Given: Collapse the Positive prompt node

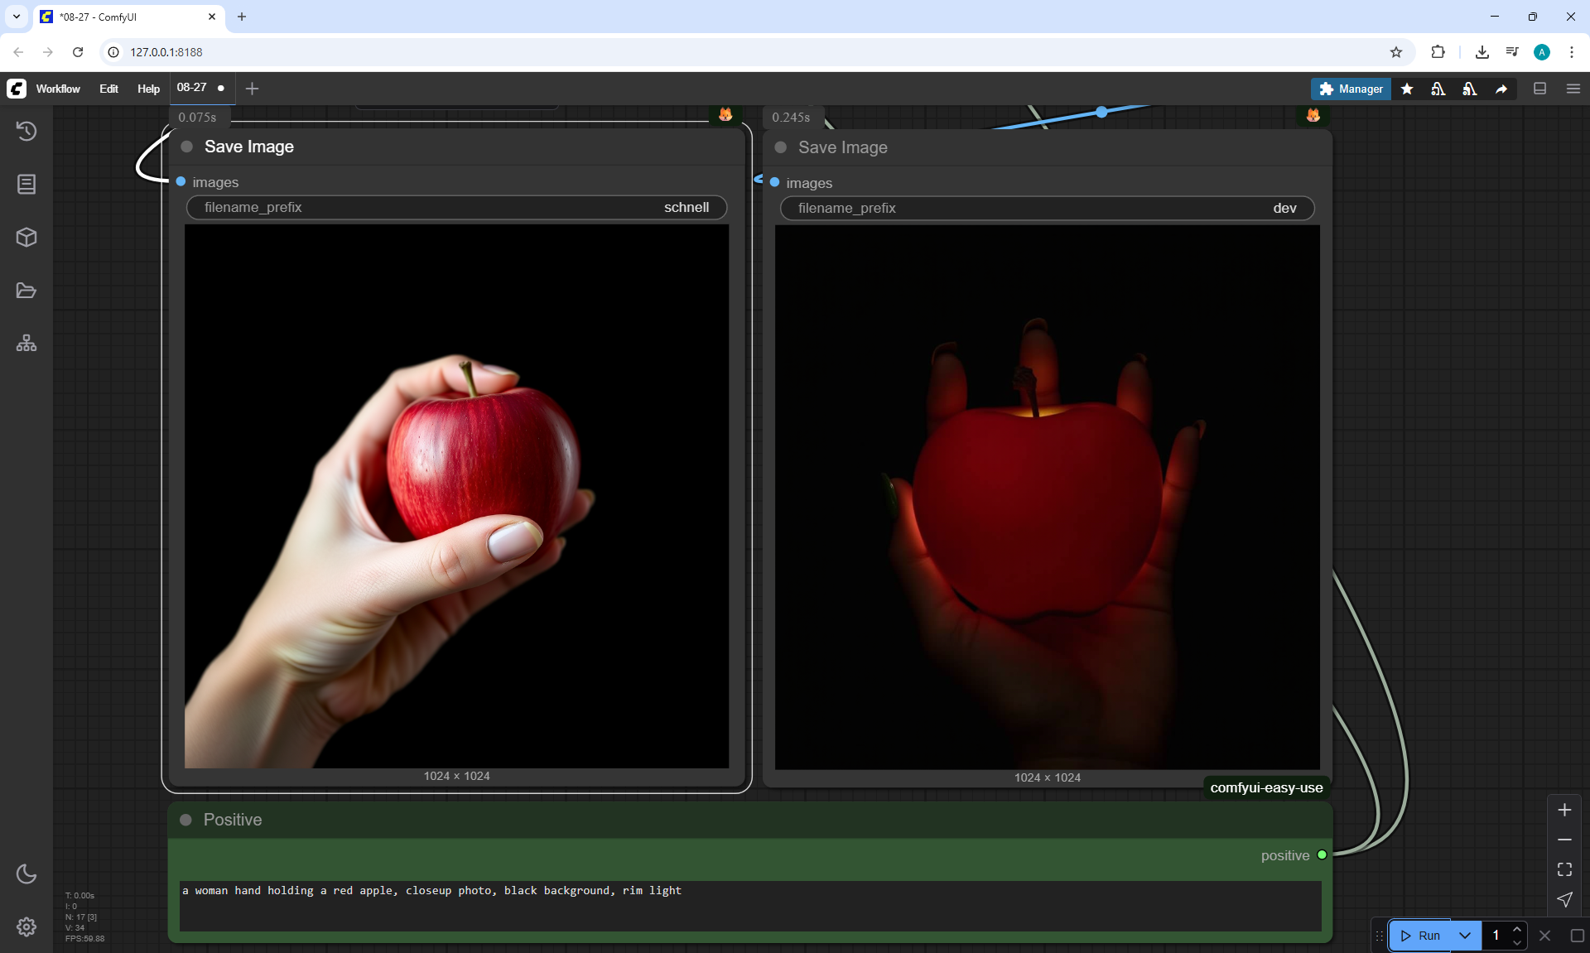Looking at the screenshot, I should click(186, 820).
